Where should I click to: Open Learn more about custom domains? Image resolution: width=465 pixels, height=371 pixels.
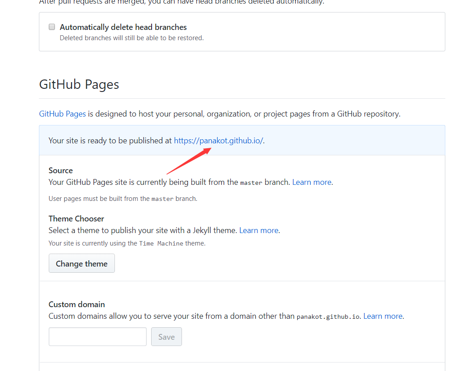coord(383,316)
